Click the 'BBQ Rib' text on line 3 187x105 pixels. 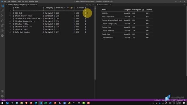[x=19, y=13]
